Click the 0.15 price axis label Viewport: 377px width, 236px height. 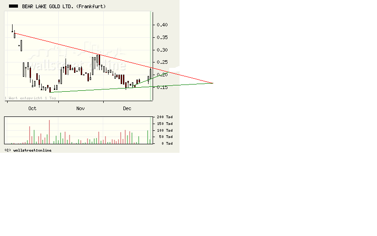point(162,87)
